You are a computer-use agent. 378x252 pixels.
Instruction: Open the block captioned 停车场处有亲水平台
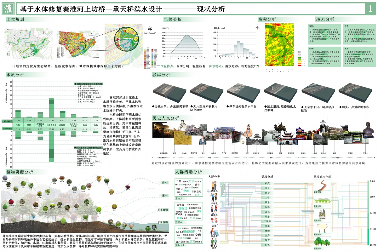pos(243,93)
